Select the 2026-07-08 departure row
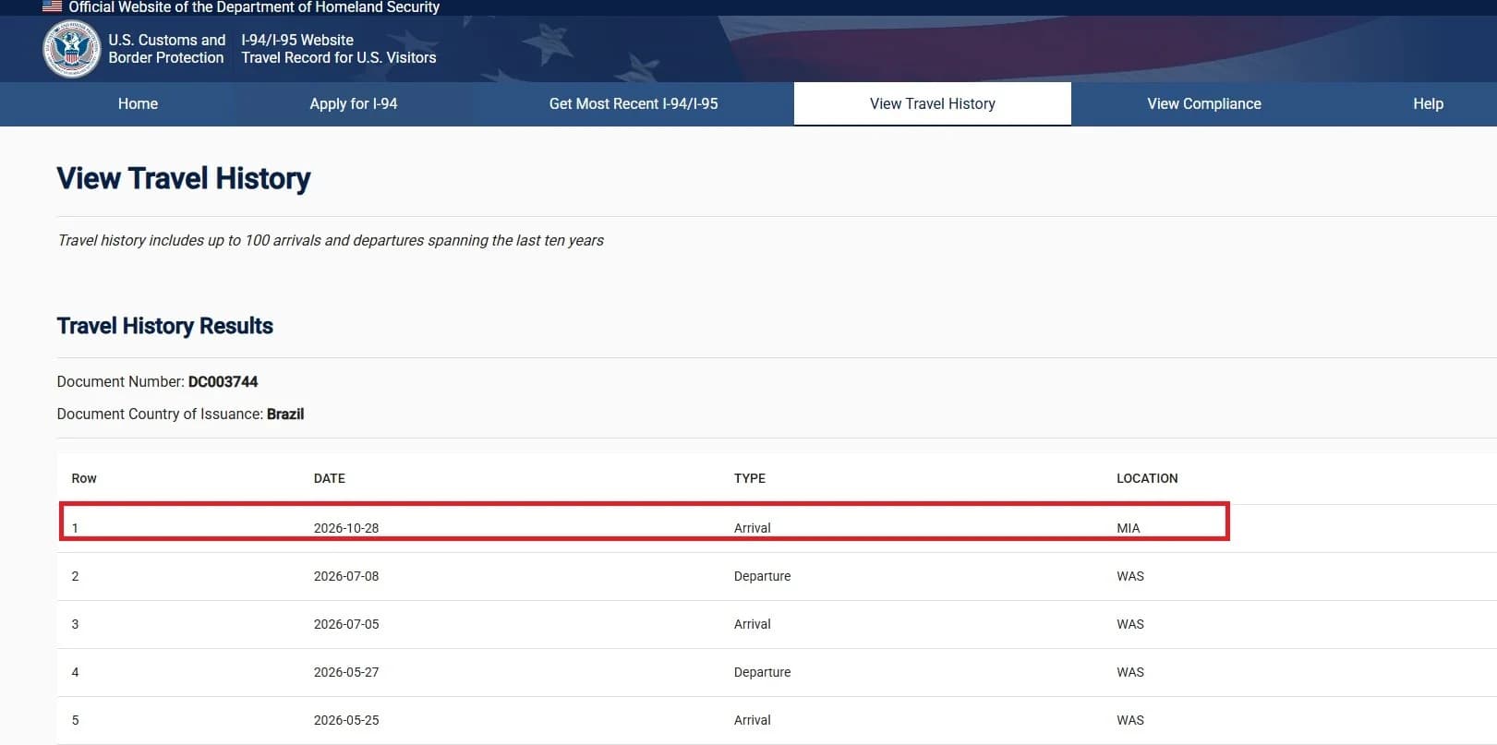Screen dimensions: 1497x745 click(777, 576)
